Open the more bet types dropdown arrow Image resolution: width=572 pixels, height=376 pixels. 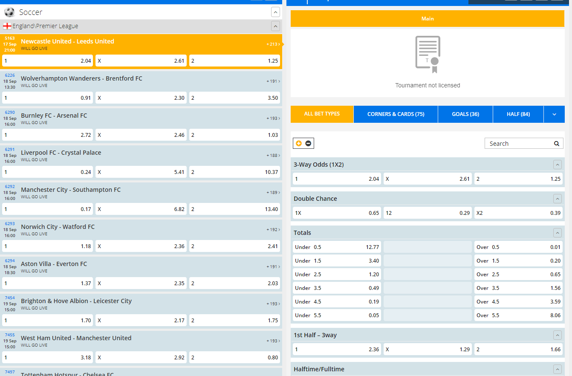pos(554,114)
